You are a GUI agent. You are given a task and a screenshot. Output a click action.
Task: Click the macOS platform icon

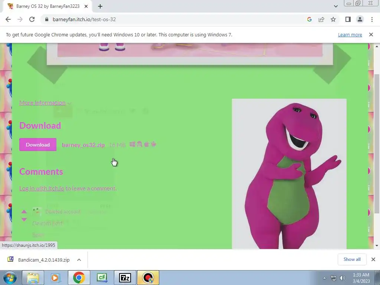pos(146,144)
